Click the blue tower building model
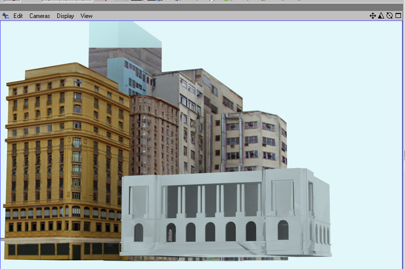This screenshot has width=405, height=269. point(127,76)
